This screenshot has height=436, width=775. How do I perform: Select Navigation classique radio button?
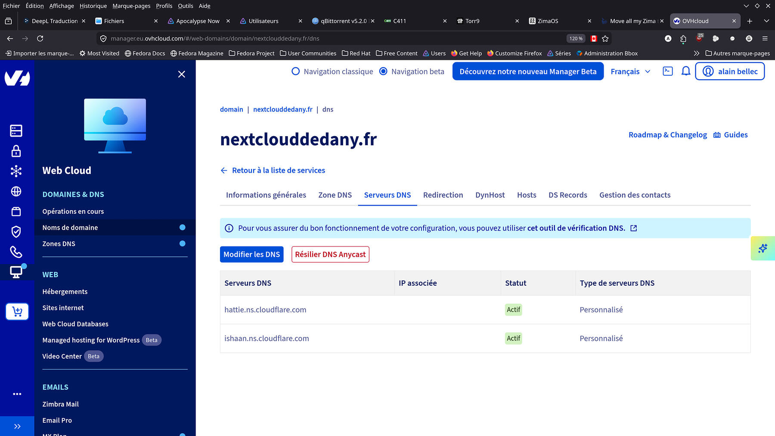295,72
